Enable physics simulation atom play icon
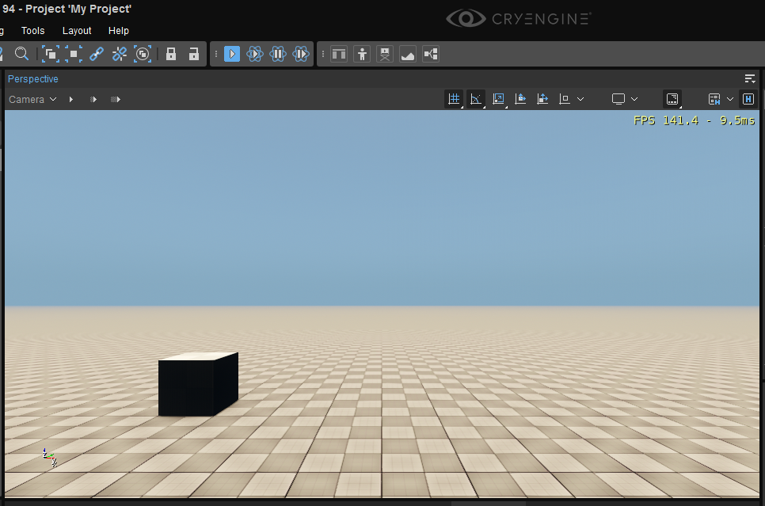This screenshot has width=765, height=506. tap(255, 54)
